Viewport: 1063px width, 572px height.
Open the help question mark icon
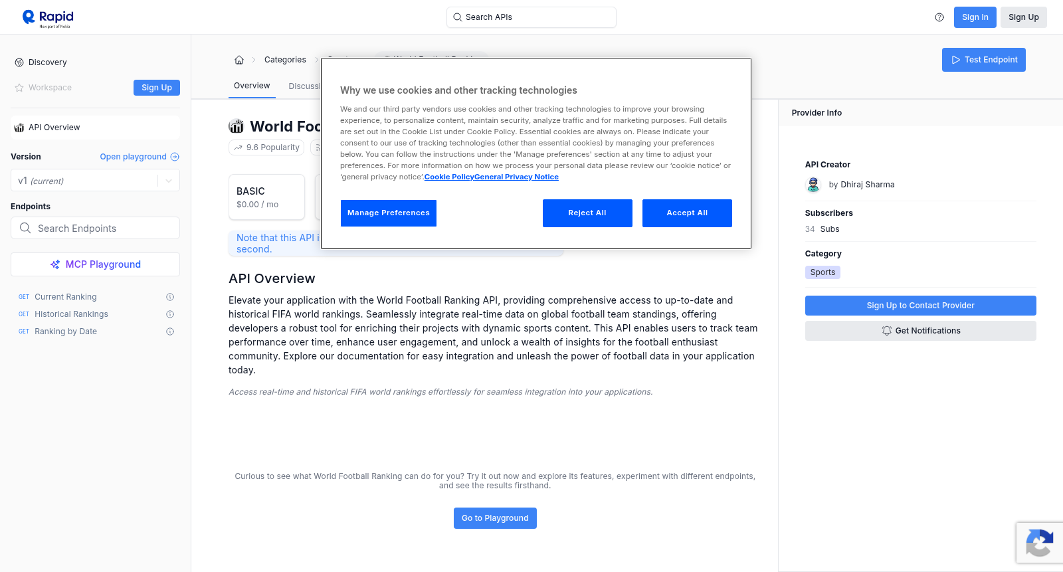tap(939, 17)
